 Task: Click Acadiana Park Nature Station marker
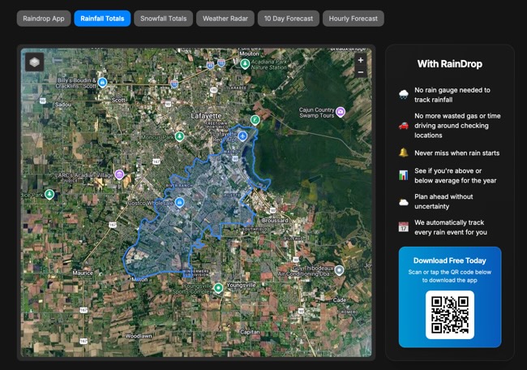(245, 63)
